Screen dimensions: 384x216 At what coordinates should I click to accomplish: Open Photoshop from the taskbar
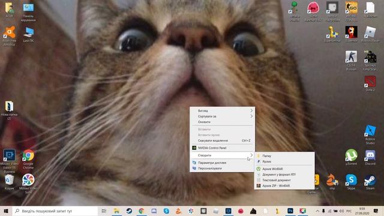pyautogui.click(x=290, y=211)
